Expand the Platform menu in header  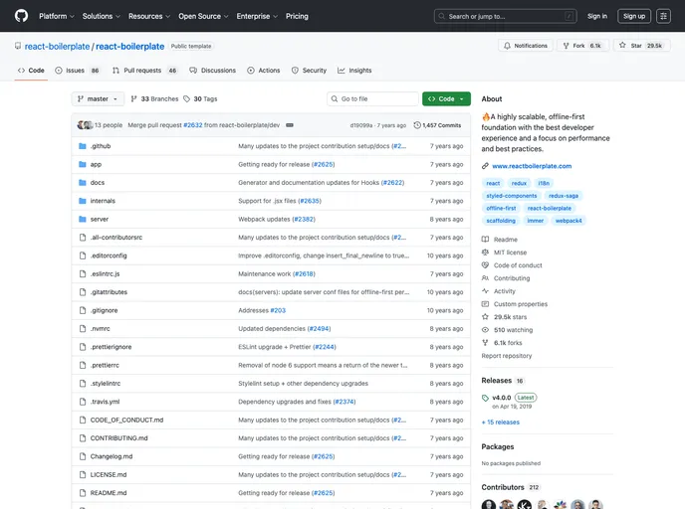[x=56, y=16]
